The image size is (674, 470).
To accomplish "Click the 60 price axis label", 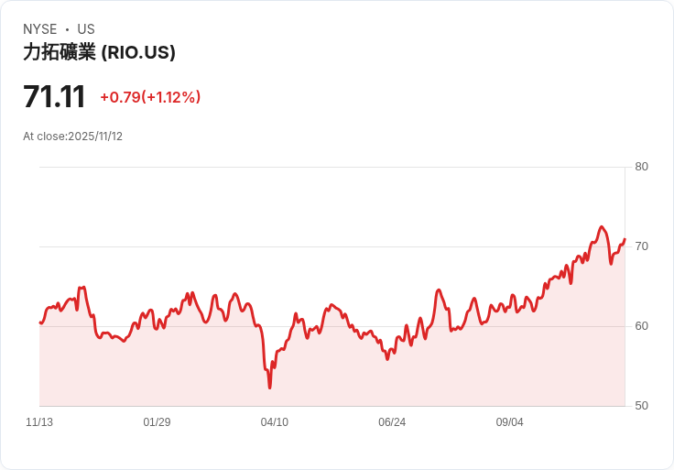I will [641, 326].
